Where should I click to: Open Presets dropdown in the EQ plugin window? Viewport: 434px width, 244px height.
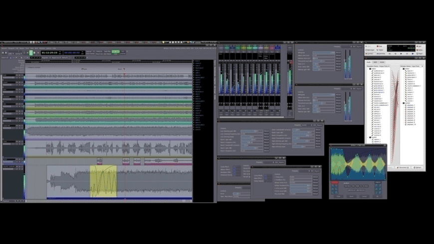307,125
